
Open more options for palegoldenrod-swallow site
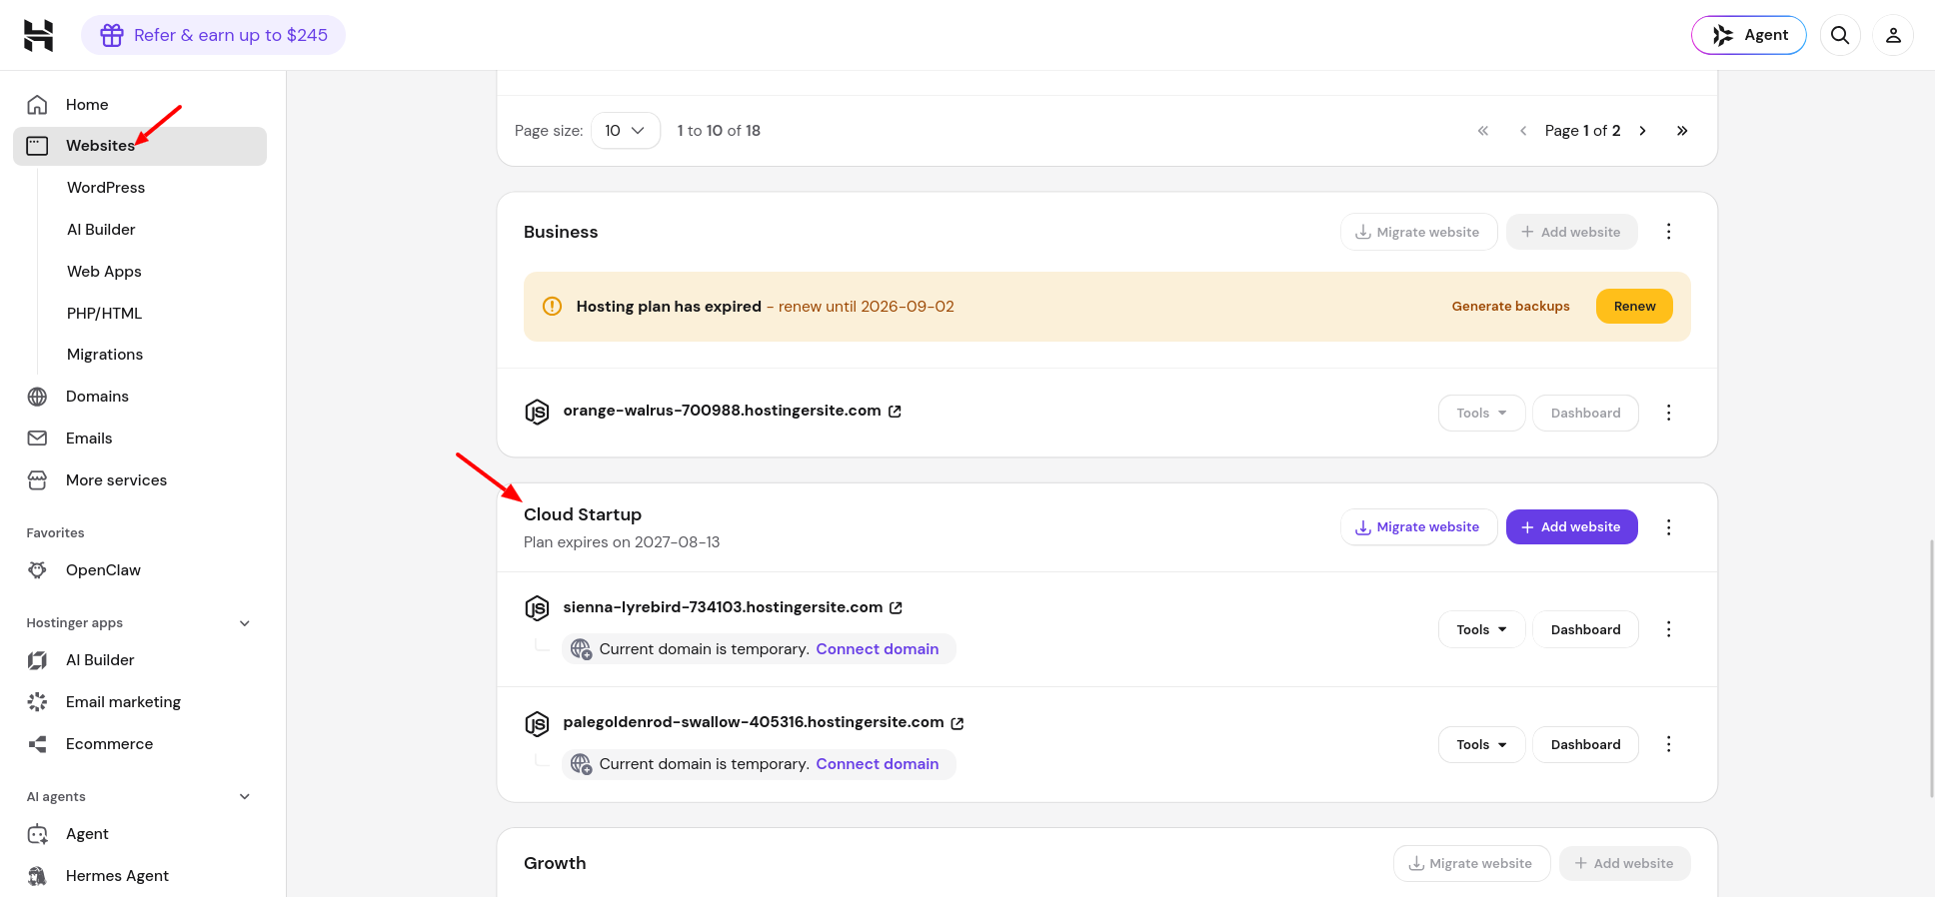pyautogui.click(x=1668, y=745)
